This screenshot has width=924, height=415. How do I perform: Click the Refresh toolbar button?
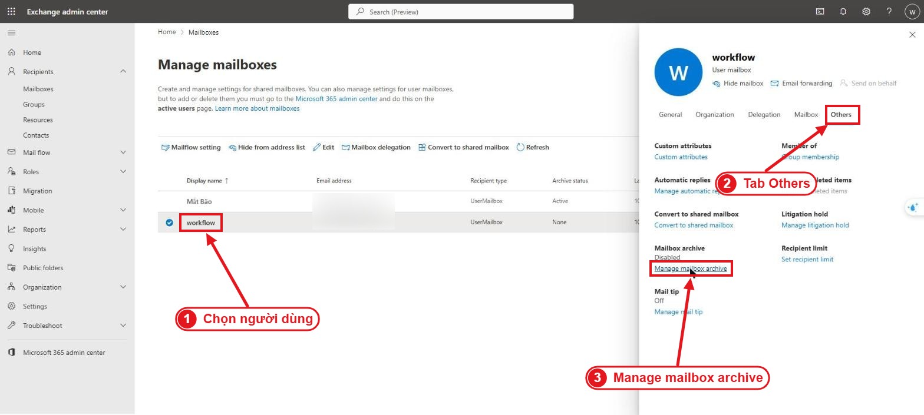tap(533, 147)
